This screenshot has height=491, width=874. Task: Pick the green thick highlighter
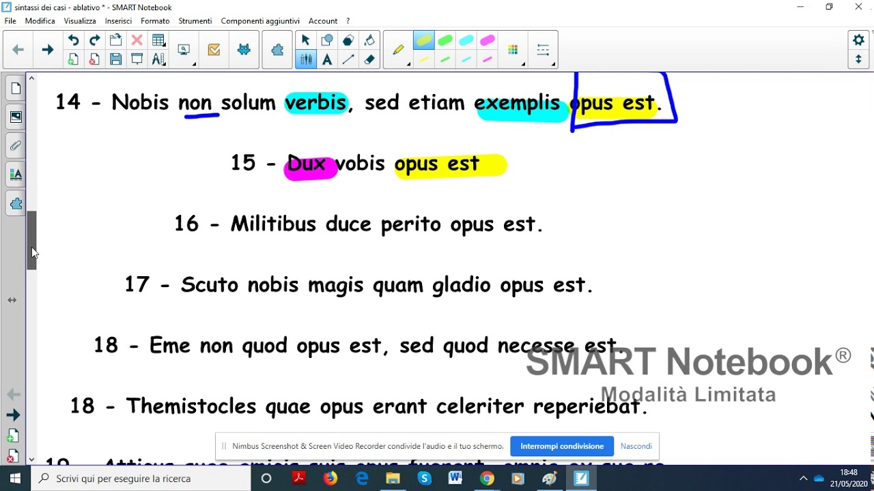click(445, 41)
